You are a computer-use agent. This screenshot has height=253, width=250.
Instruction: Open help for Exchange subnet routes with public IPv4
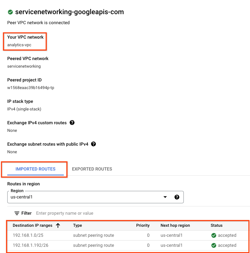[93, 144]
